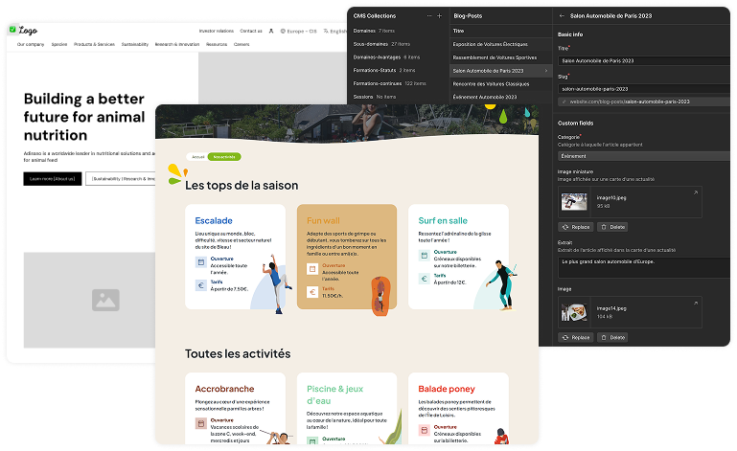Click the image placeholder icon
737x451 pixels.
click(105, 300)
